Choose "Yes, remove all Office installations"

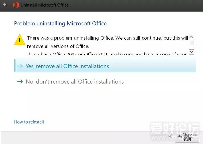coord(67,66)
